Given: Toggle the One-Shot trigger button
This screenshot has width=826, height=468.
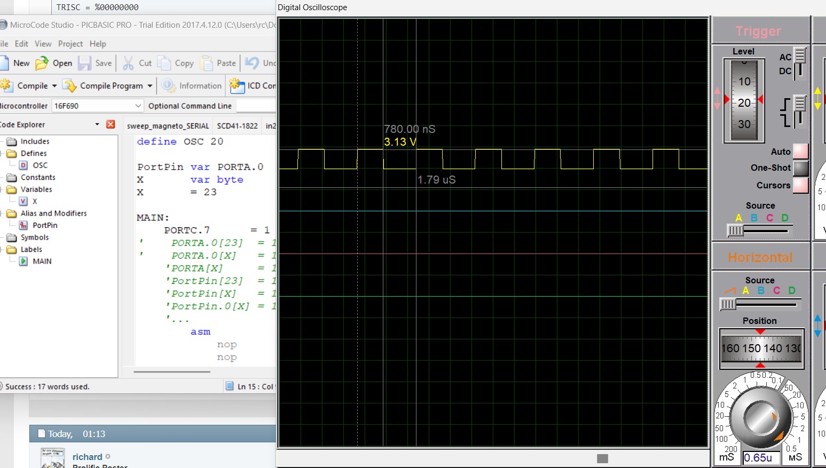Looking at the screenshot, I should click(800, 168).
